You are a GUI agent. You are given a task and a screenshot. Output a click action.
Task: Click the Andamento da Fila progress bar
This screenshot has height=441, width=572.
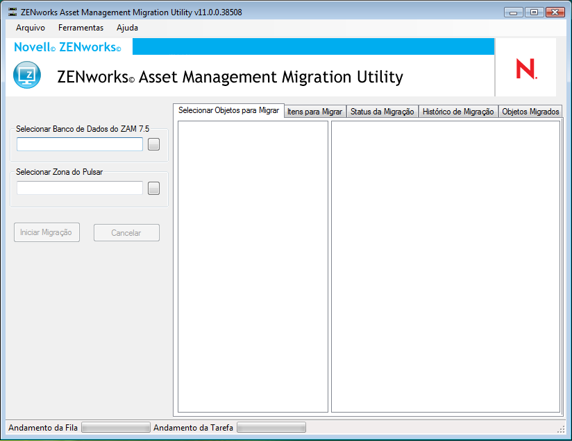click(x=116, y=428)
